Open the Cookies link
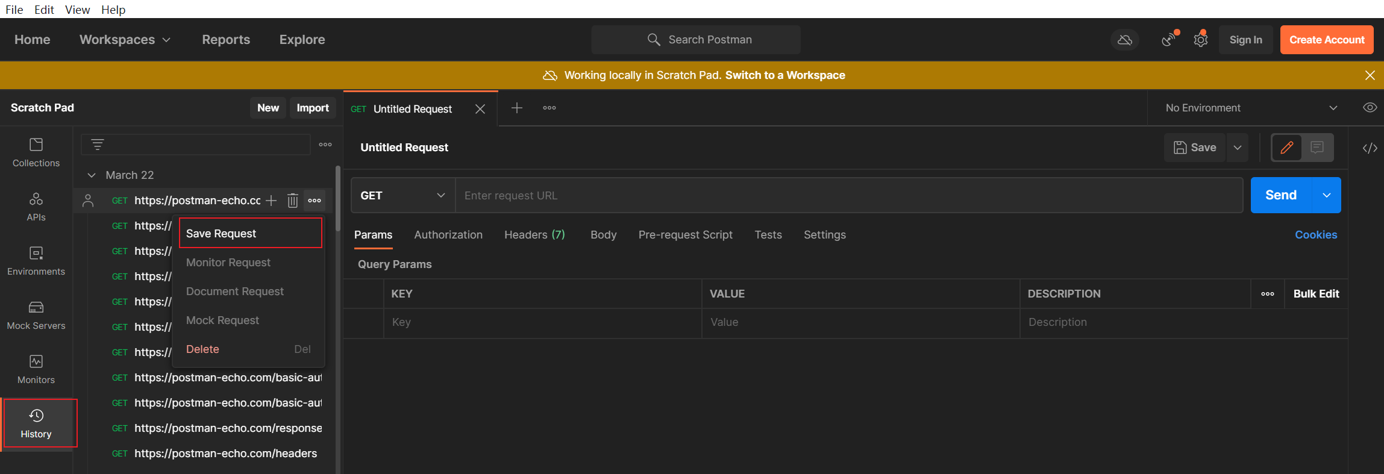 tap(1316, 235)
